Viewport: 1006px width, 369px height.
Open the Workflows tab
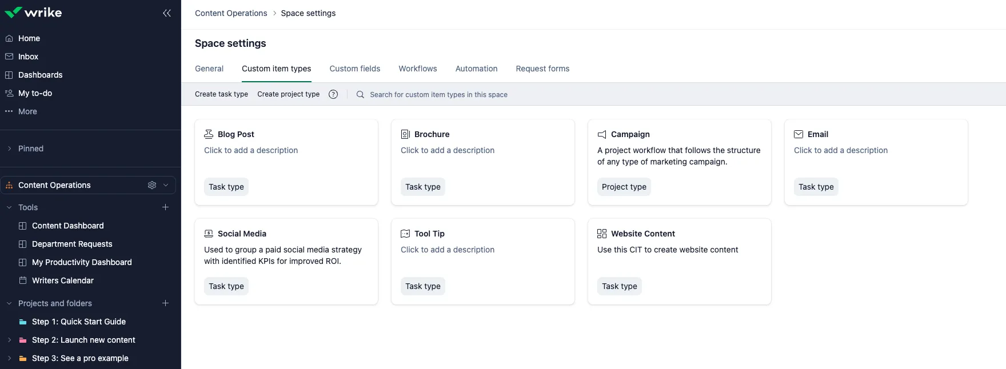tap(418, 69)
